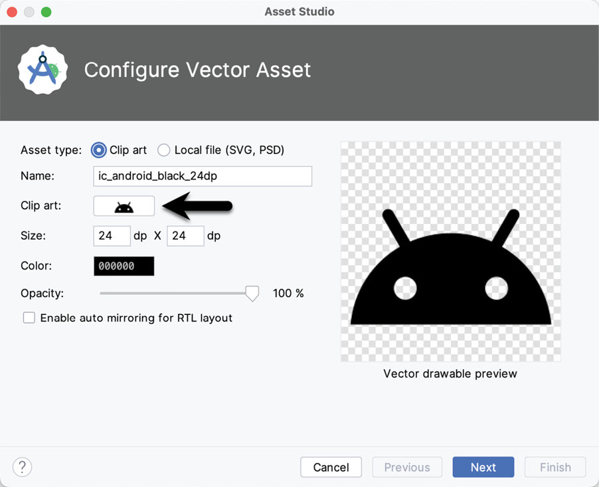
Task: Click the Asset Studio window title
Action: click(x=299, y=12)
